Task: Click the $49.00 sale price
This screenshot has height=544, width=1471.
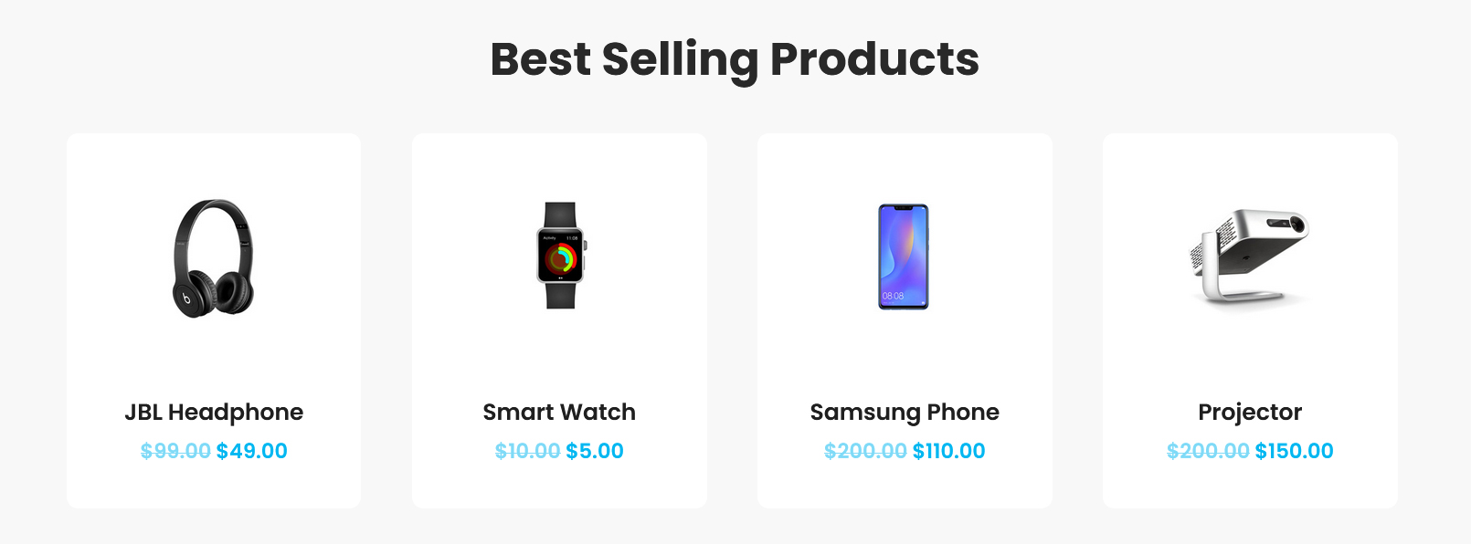Action: [x=251, y=451]
